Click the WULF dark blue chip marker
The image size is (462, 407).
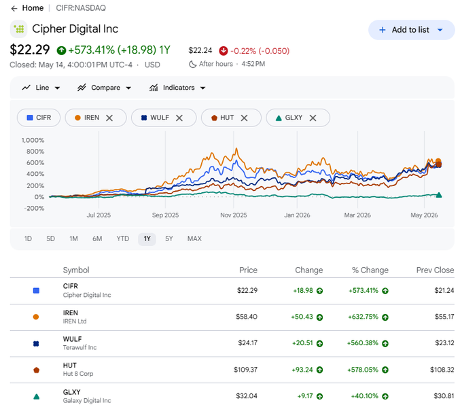[144, 118]
